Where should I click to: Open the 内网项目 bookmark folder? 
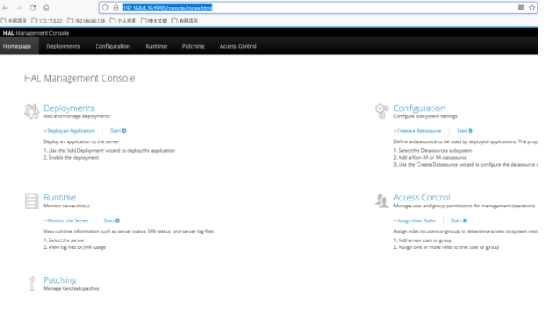(185, 21)
